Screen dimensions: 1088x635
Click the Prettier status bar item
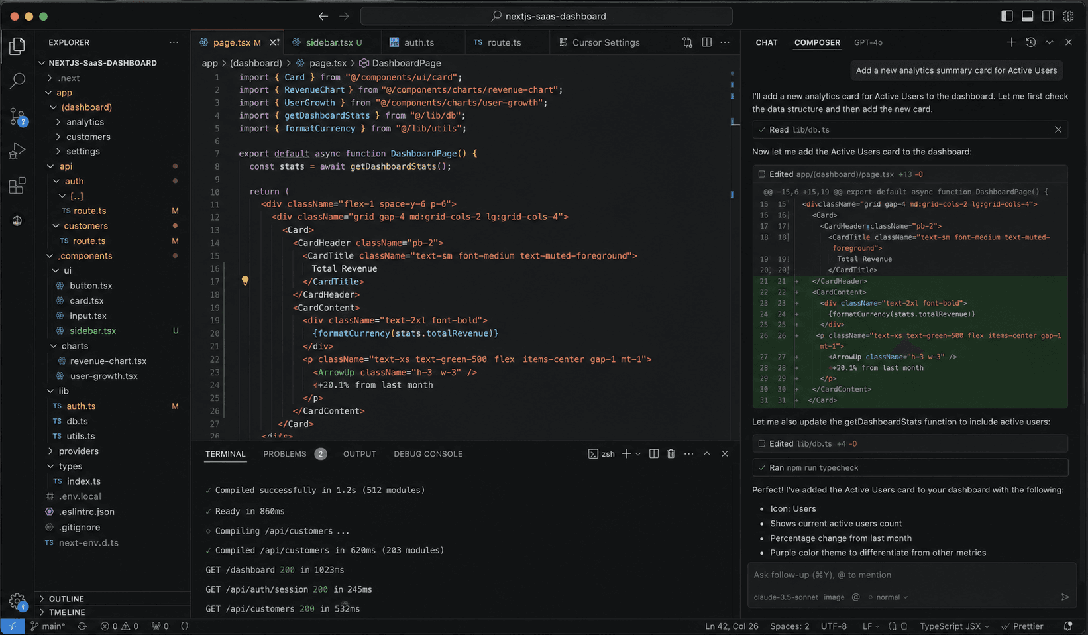1022,626
